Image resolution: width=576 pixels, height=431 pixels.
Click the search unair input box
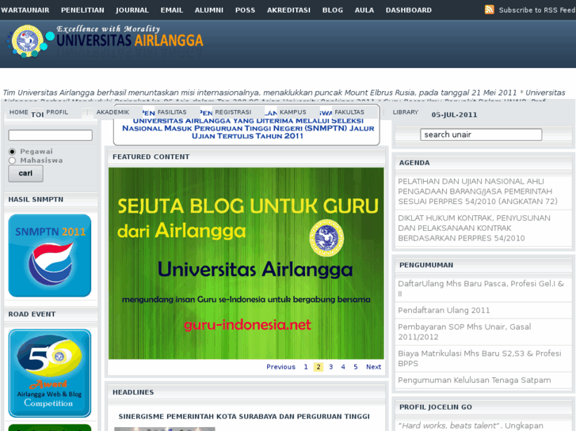(481, 134)
